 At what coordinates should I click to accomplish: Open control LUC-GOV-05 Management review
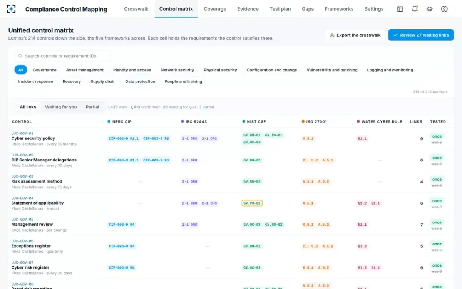tap(32, 225)
